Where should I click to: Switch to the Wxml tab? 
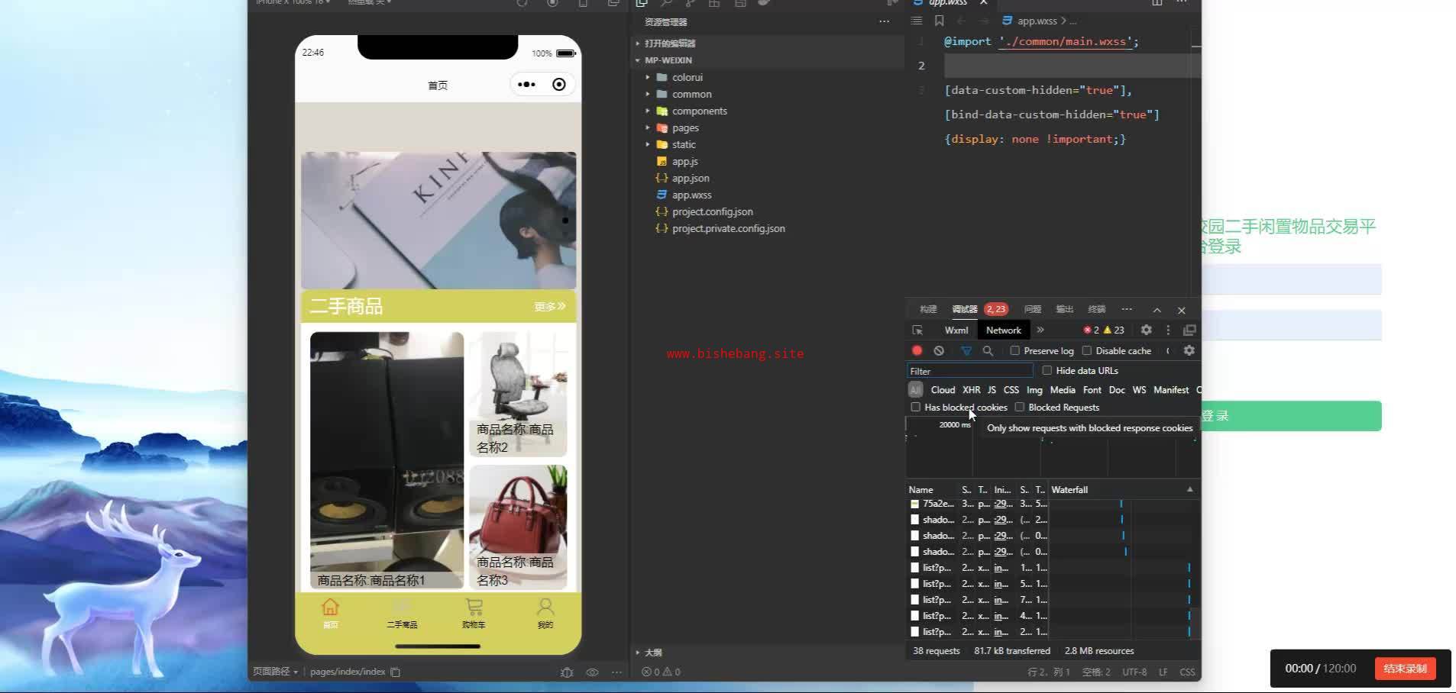[x=956, y=330]
